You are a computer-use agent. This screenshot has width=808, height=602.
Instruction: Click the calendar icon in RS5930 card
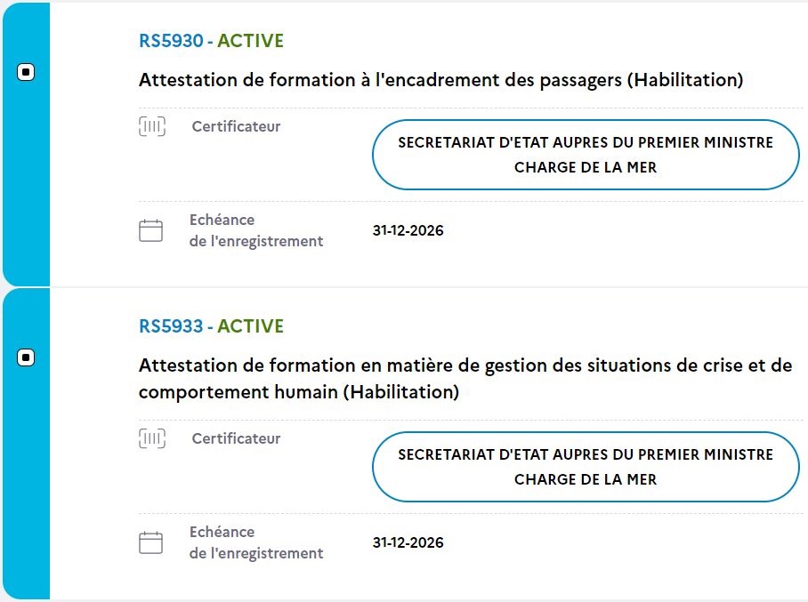151,231
